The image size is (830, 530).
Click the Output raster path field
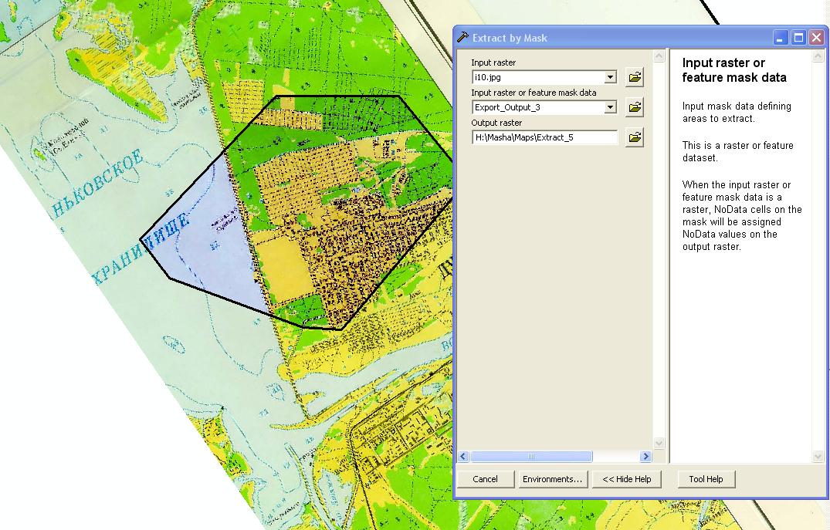(x=544, y=137)
